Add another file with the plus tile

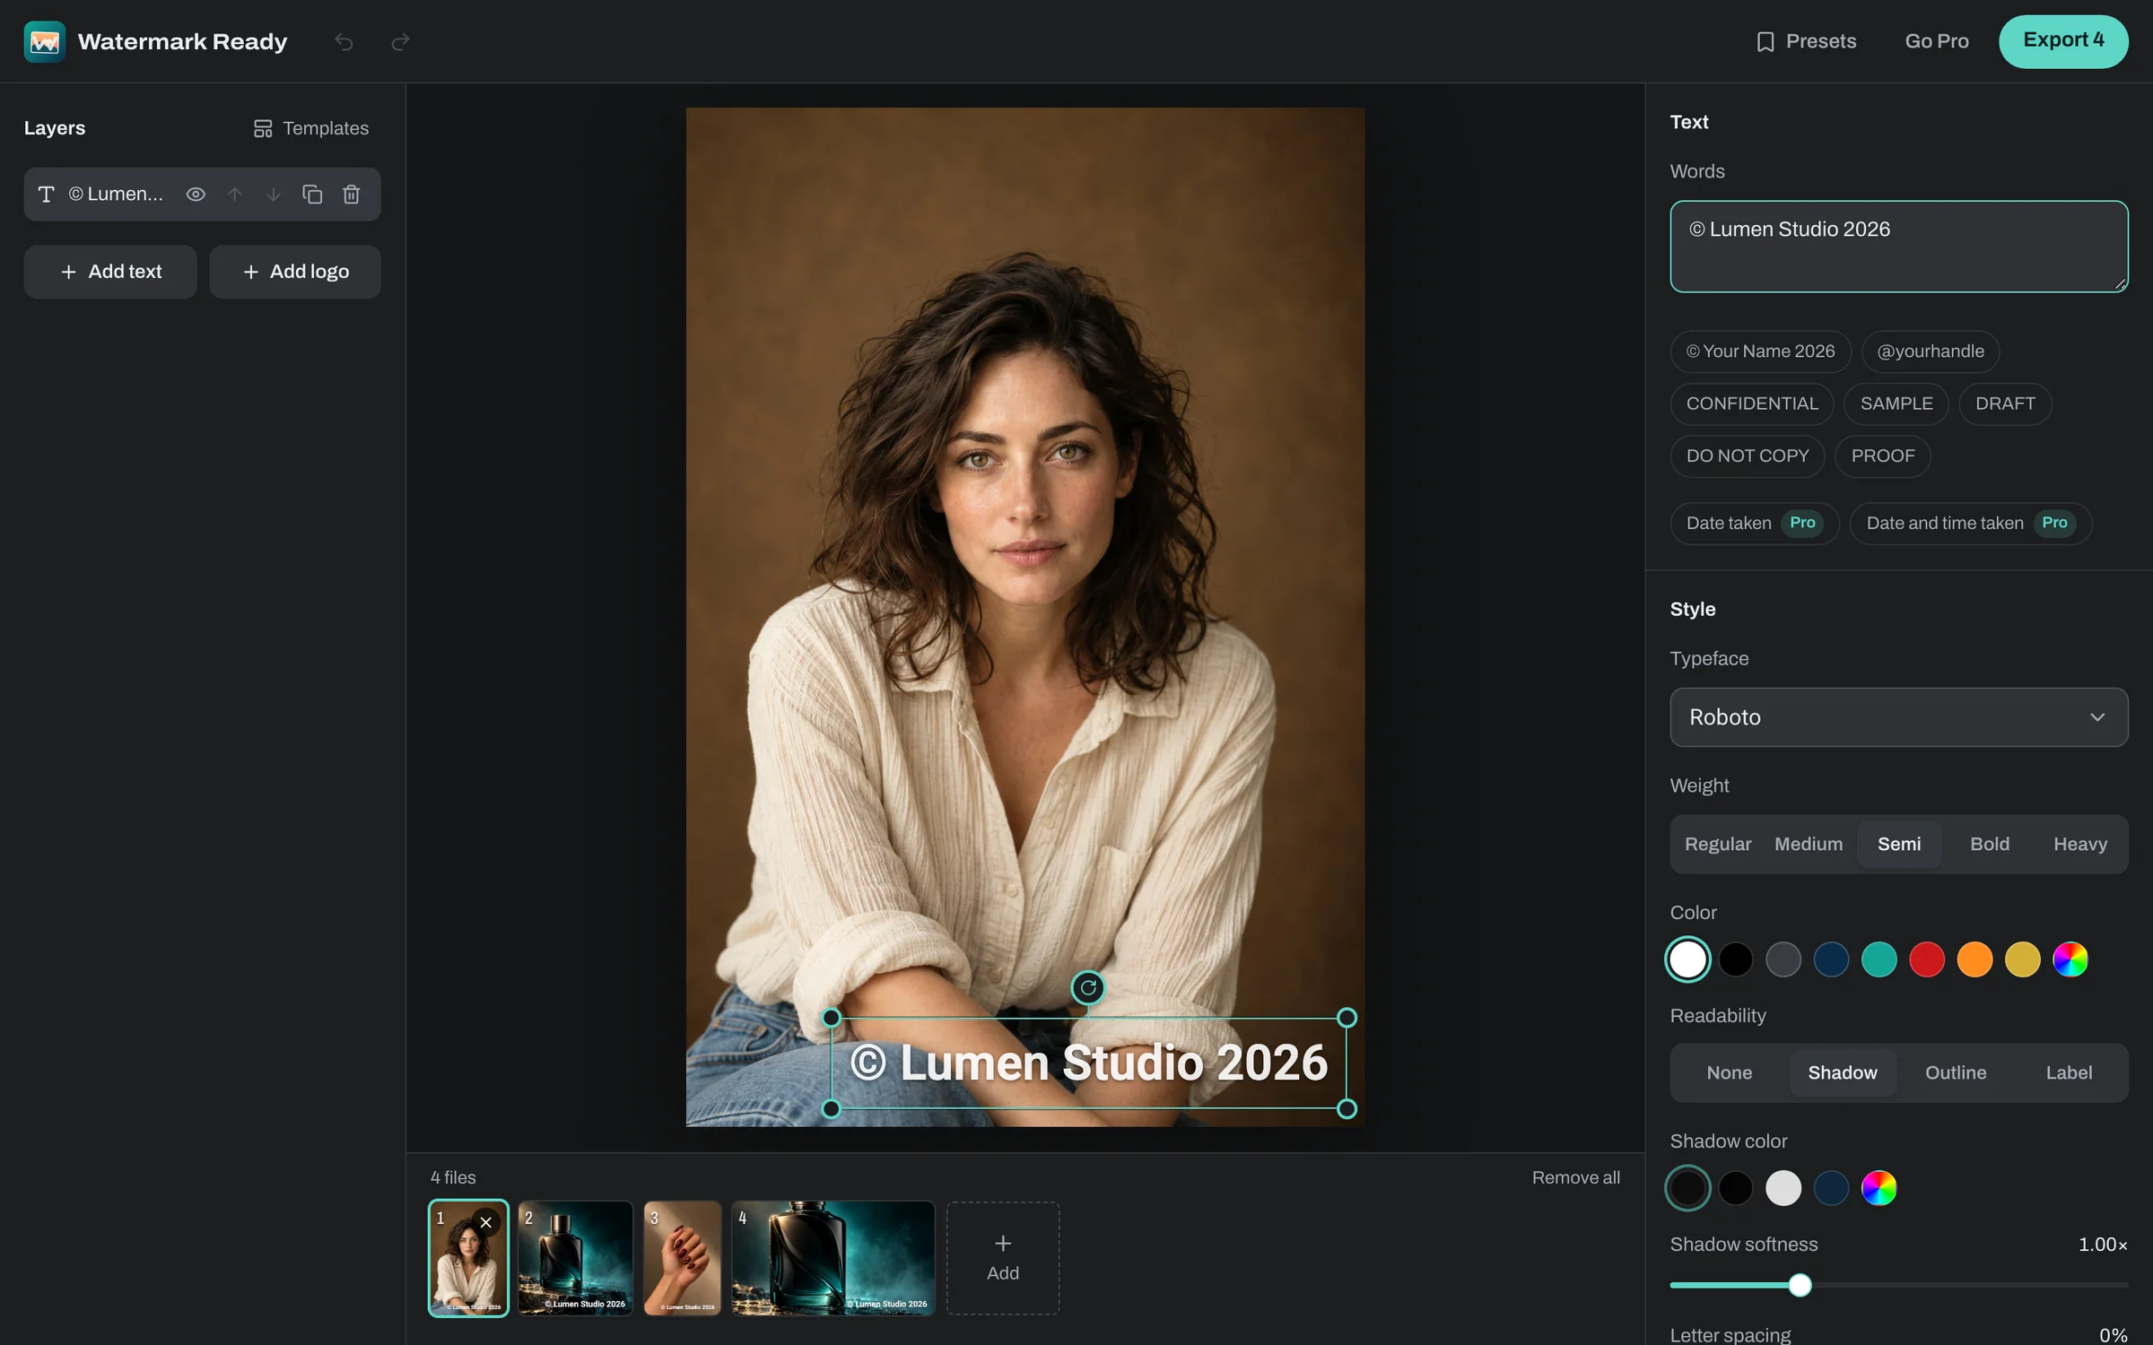1003,1258
